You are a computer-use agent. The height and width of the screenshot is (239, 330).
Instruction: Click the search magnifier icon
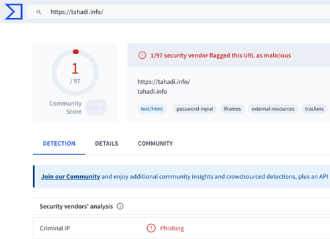(39, 12)
